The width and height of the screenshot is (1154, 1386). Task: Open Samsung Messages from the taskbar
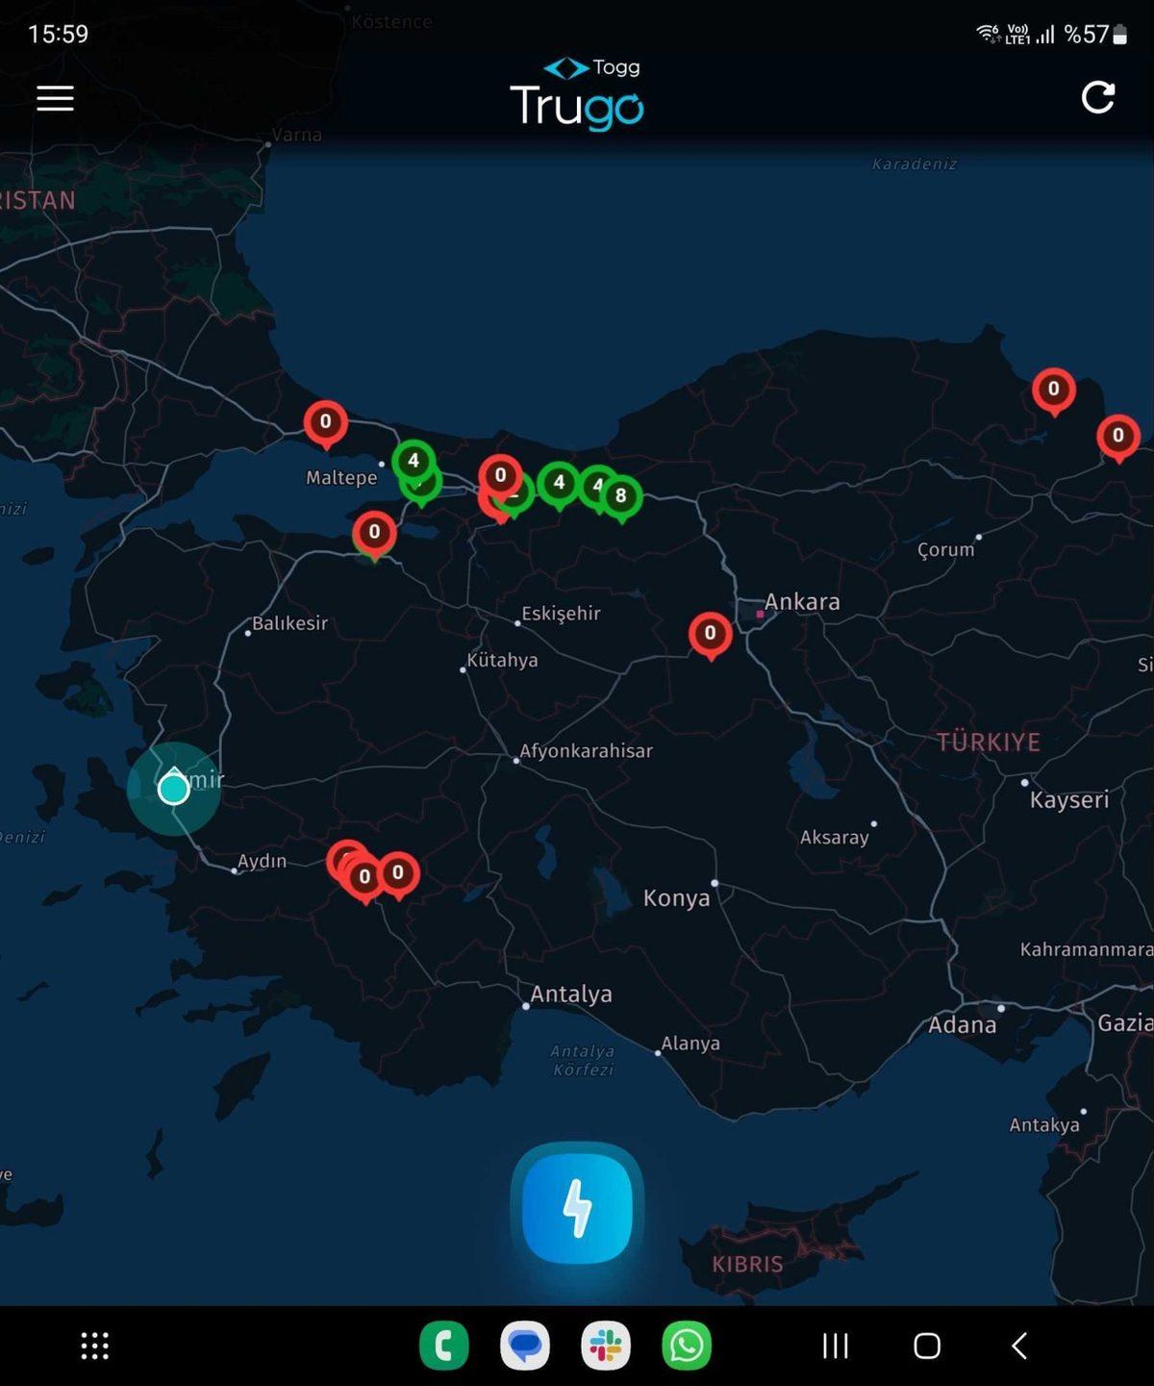pos(524,1347)
